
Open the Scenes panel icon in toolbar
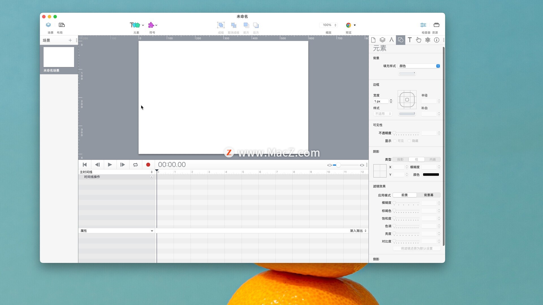[48, 25]
